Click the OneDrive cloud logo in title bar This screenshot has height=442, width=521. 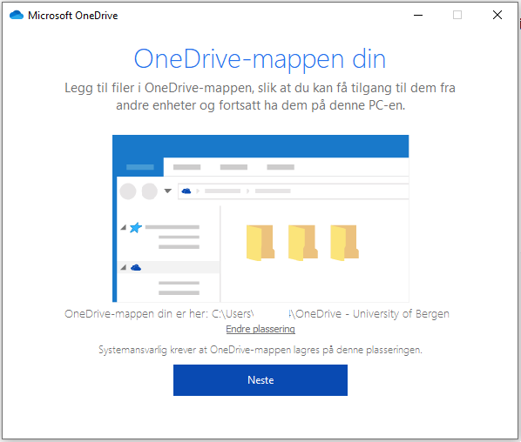tap(17, 15)
